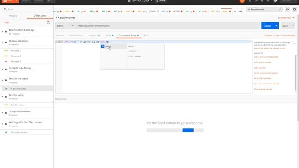Click the environment quick look eye icon

[287, 9]
